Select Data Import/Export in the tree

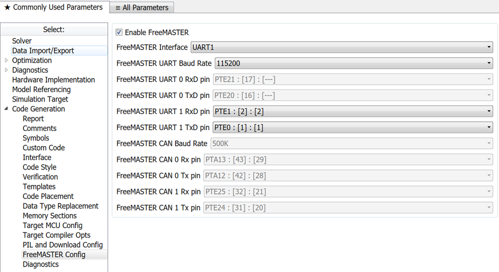(x=43, y=50)
